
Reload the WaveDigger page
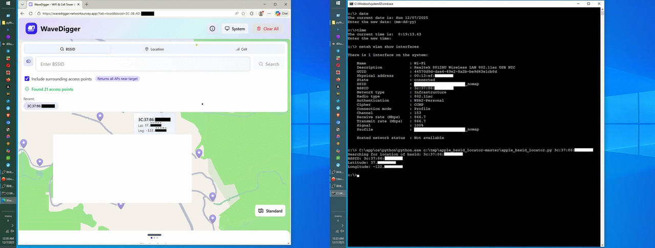(31, 13)
